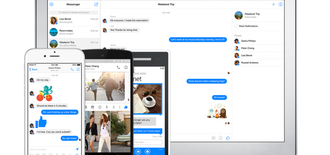This screenshot has width=330, height=155.
Task: Open the emoji icon on the Android toolbar
Action: pos(100,107)
